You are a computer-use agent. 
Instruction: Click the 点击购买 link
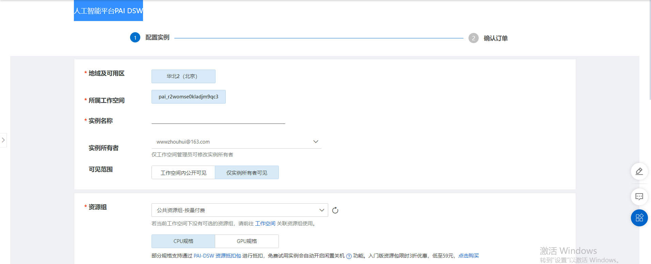pos(469,256)
